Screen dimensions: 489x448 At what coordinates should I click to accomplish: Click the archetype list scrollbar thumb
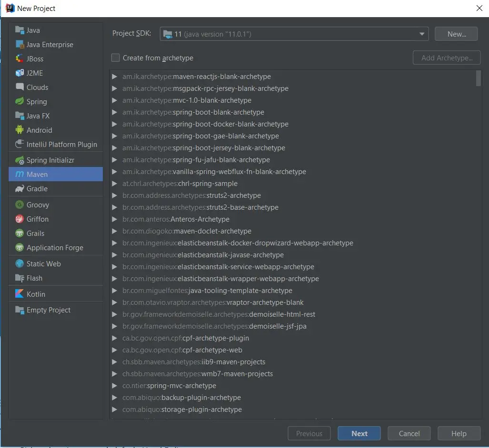click(x=479, y=78)
